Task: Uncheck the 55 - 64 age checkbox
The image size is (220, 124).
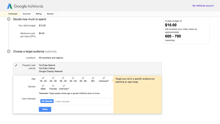Action: (83, 78)
